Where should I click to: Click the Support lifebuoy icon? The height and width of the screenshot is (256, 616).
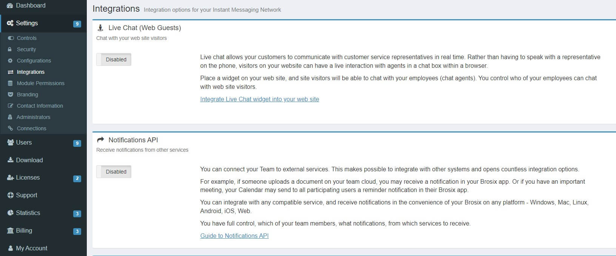tap(10, 195)
